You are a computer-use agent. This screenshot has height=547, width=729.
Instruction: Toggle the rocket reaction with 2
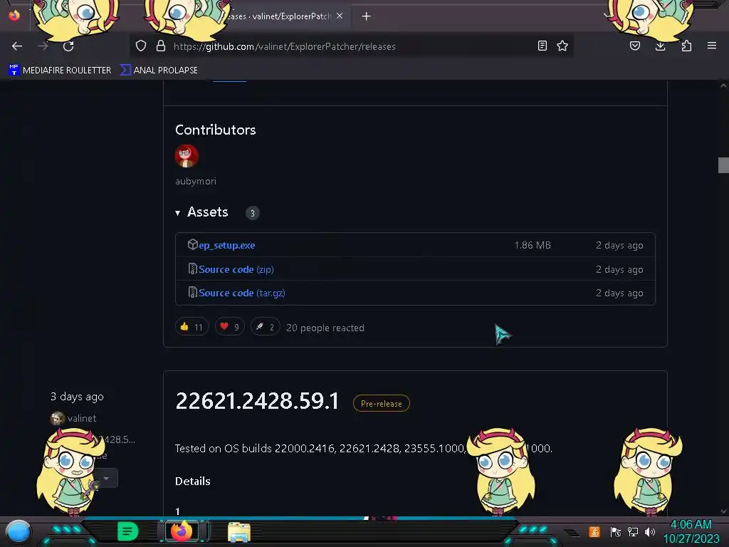click(x=265, y=327)
